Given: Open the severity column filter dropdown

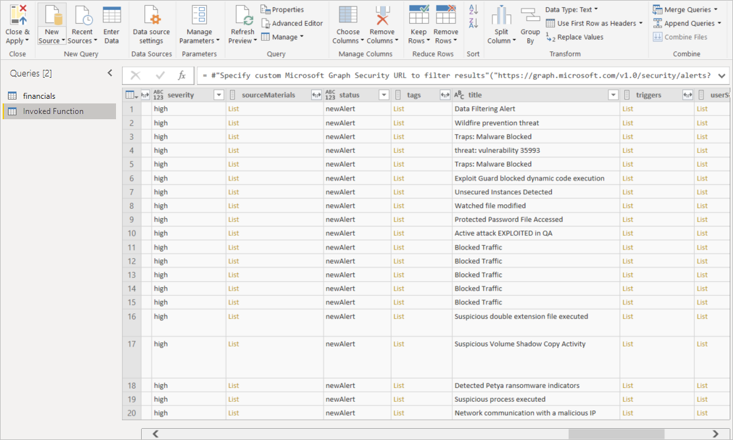Looking at the screenshot, I should [219, 95].
